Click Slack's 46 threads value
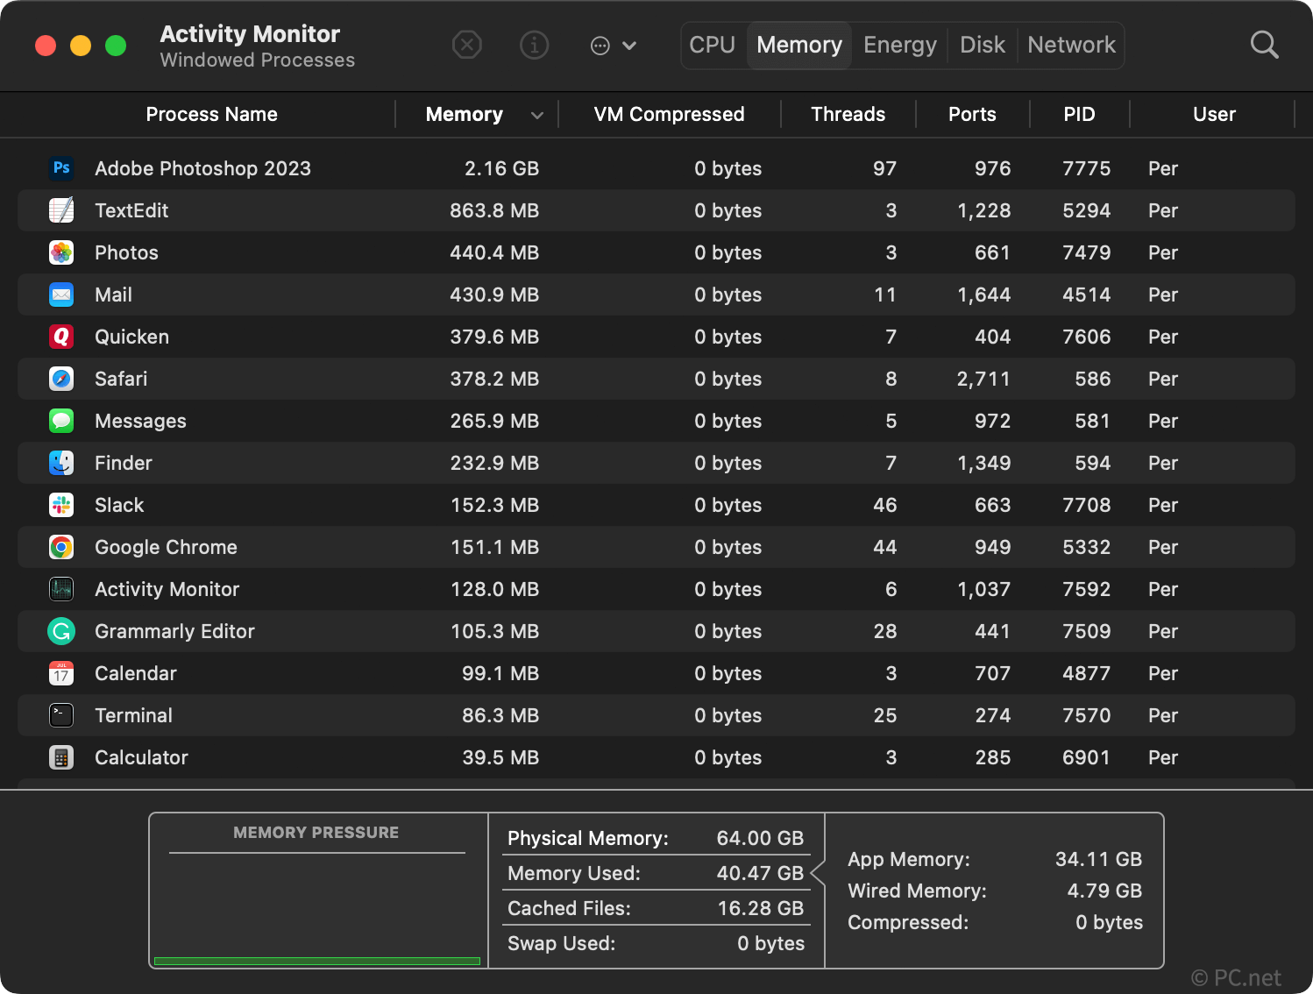This screenshot has width=1313, height=994. [x=884, y=505]
